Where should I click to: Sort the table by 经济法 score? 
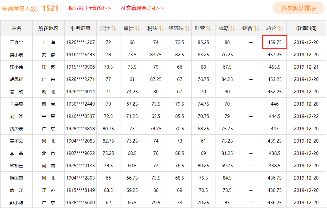click(181, 28)
